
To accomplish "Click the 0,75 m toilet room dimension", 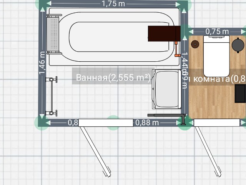I will click(217, 31).
